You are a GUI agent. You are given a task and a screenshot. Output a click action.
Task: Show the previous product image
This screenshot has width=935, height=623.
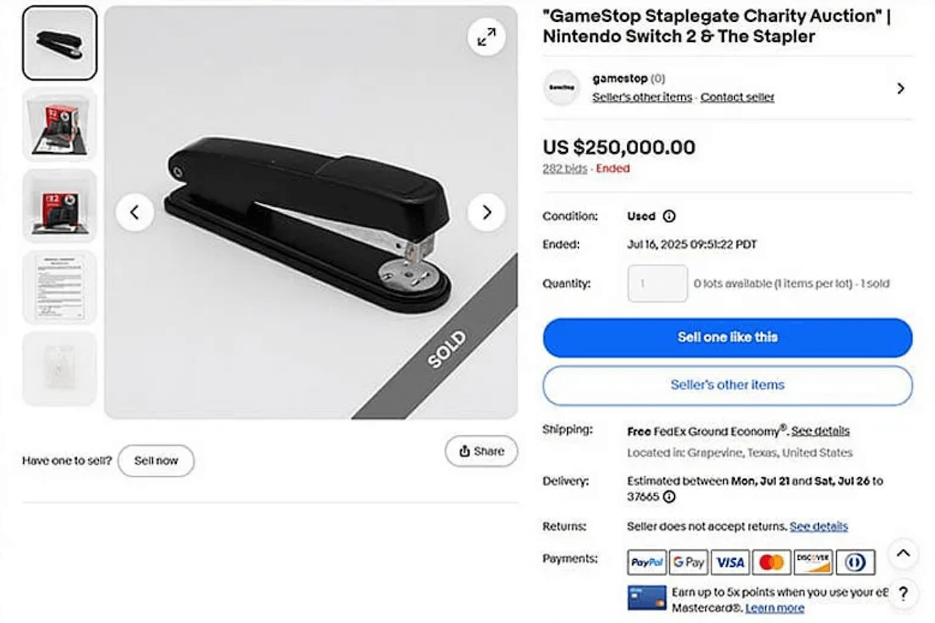coord(135,212)
